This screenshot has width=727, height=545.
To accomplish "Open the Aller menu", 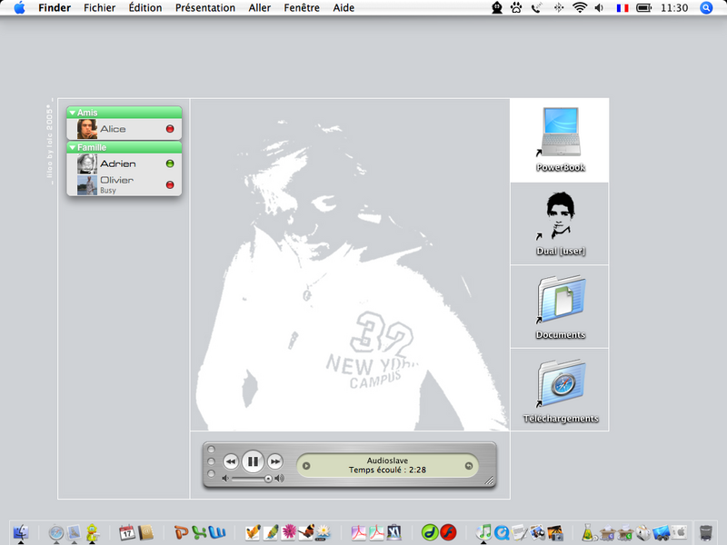I will coord(259,8).
